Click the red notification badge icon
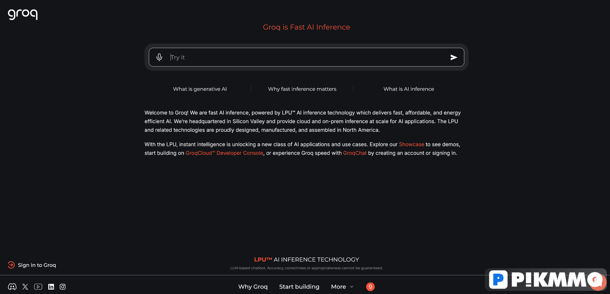 370,287
